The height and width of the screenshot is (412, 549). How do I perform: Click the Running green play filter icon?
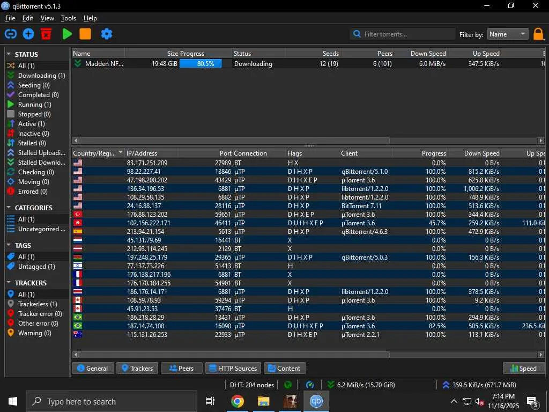11,105
